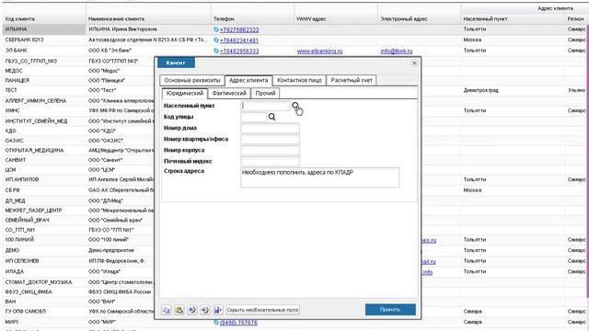Screen dimensions: 589x331
Task: Click into the Строка адреса text area
Action: coord(320,177)
